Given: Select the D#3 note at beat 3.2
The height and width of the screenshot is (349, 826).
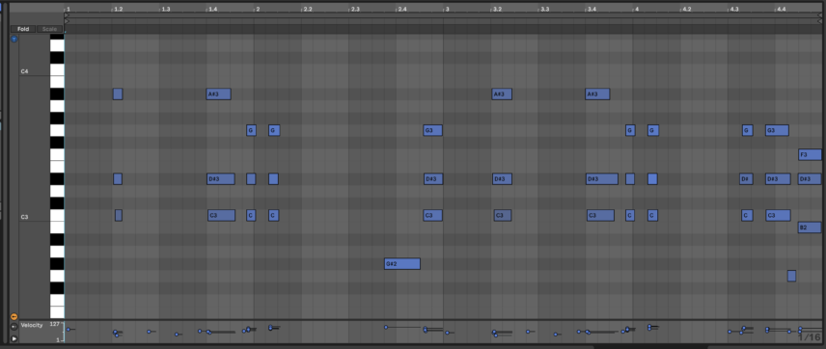Looking at the screenshot, I should tap(502, 179).
